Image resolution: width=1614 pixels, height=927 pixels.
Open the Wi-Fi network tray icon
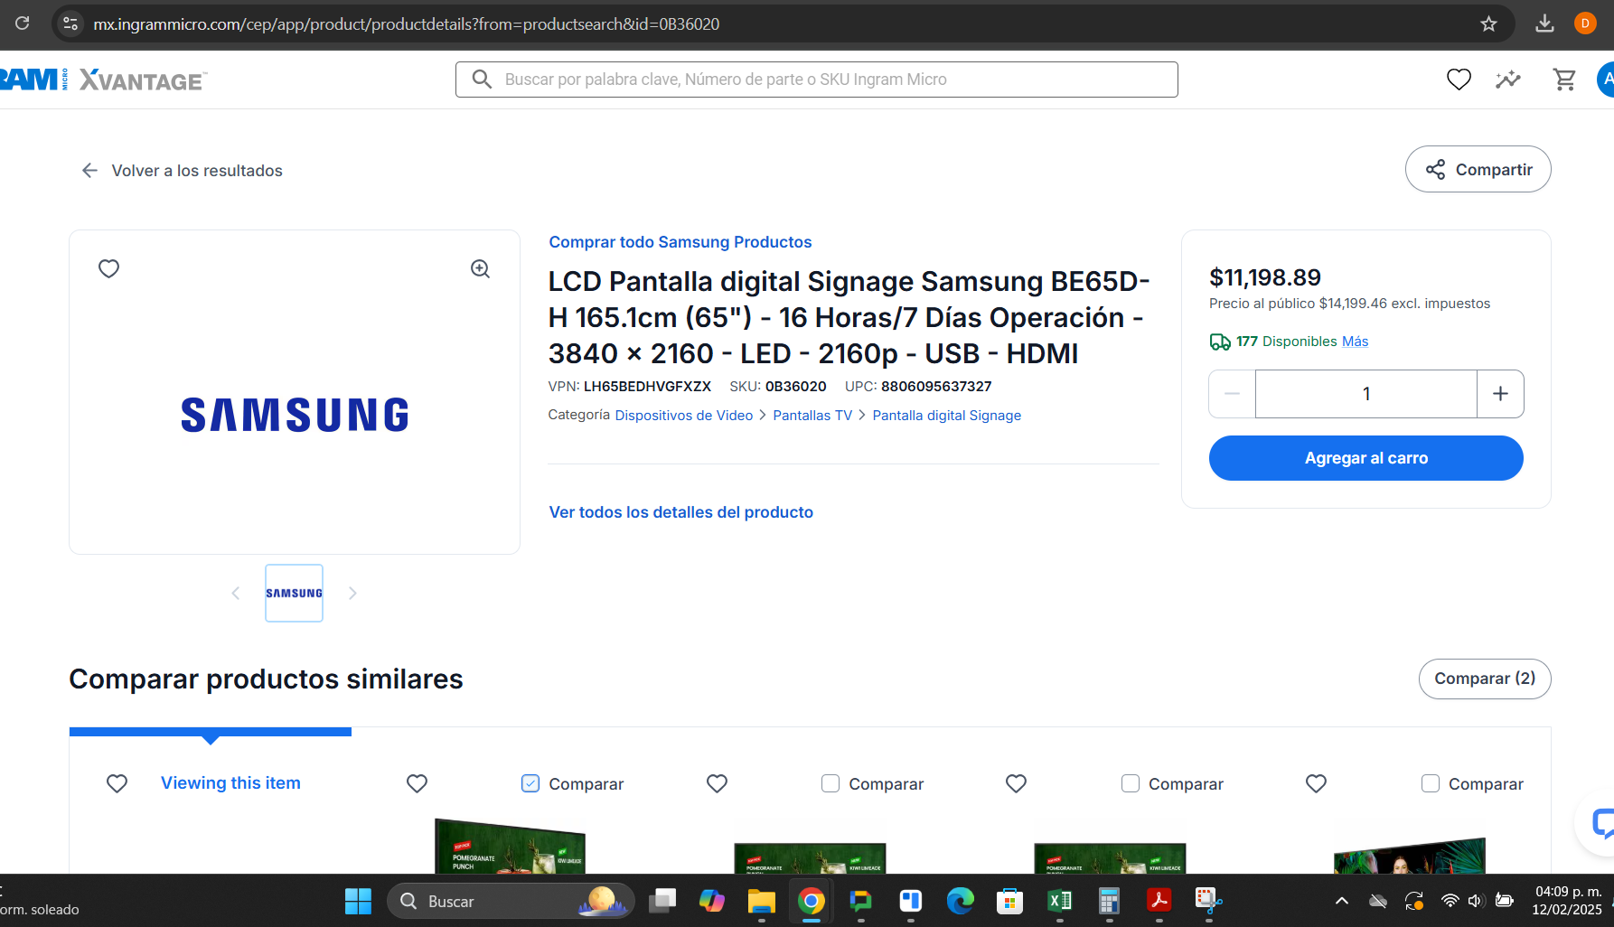pos(1450,901)
